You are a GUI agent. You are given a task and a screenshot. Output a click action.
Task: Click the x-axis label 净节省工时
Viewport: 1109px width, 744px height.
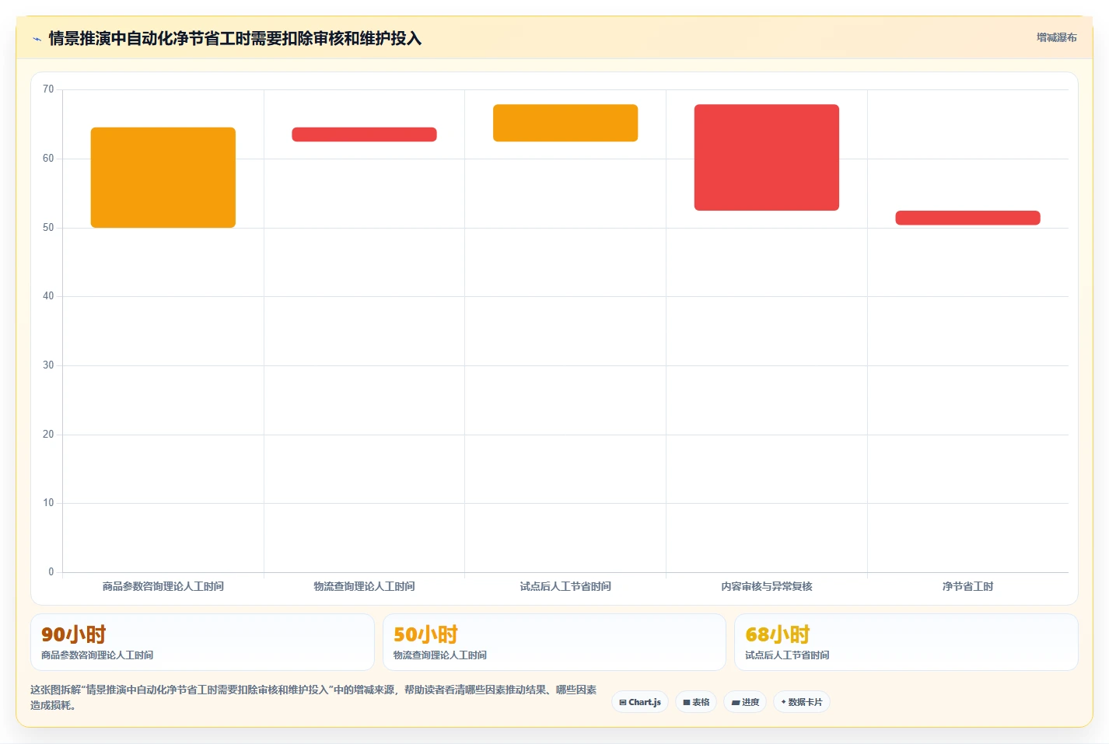(967, 586)
